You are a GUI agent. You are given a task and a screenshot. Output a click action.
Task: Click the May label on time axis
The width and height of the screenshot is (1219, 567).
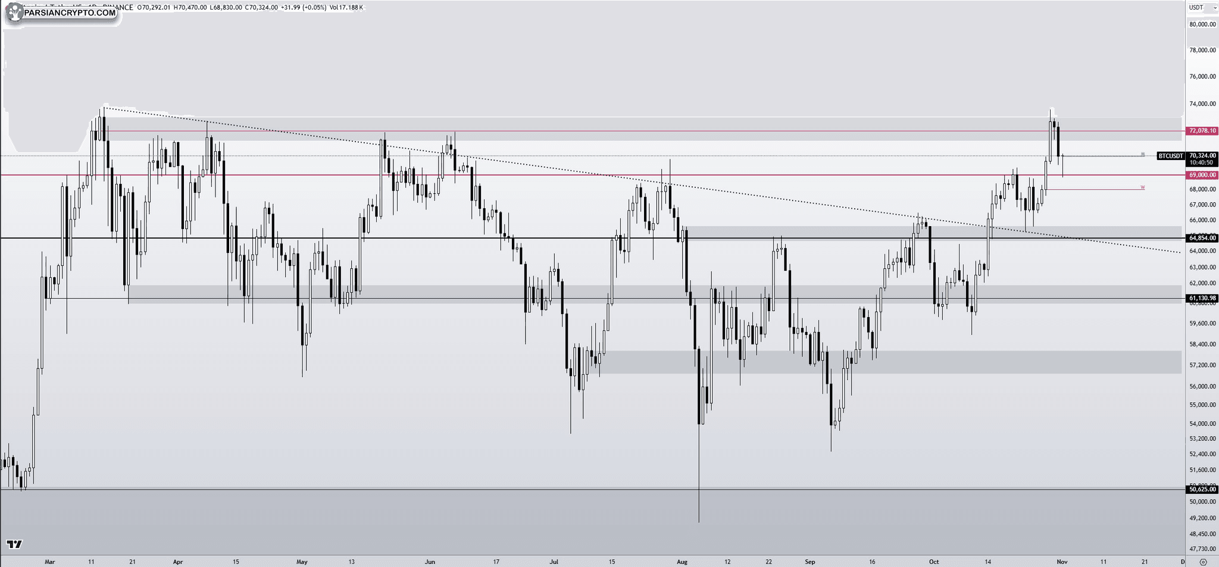302,562
